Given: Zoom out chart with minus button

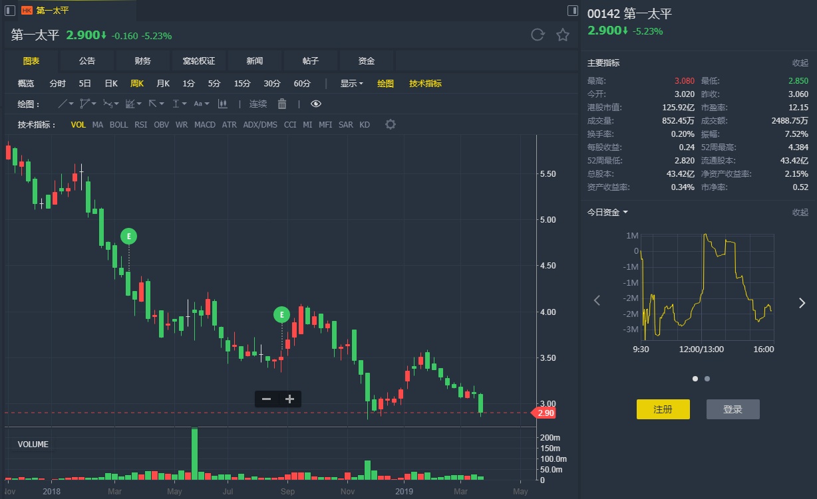Looking at the screenshot, I should click(x=267, y=399).
